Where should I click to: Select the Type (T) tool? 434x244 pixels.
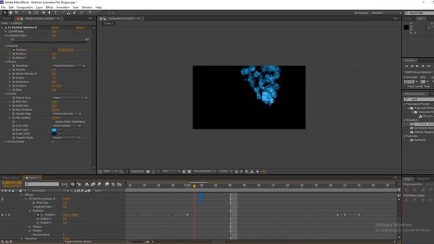pos(56,13)
